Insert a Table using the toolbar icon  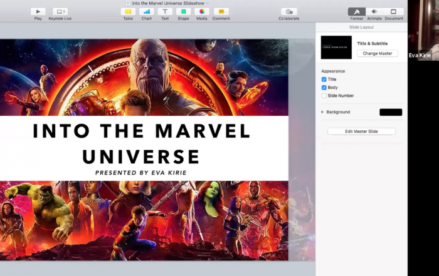coord(128,11)
